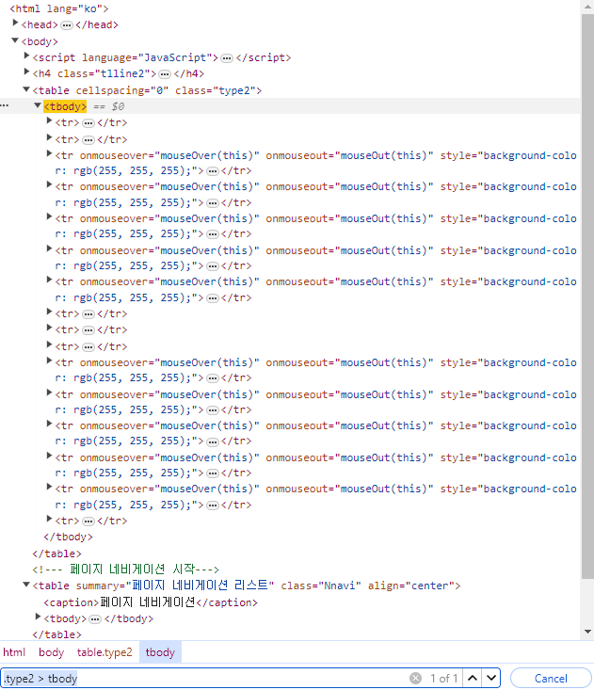Go to next search result arrow
The image size is (594, 690).
pos(491,678)
